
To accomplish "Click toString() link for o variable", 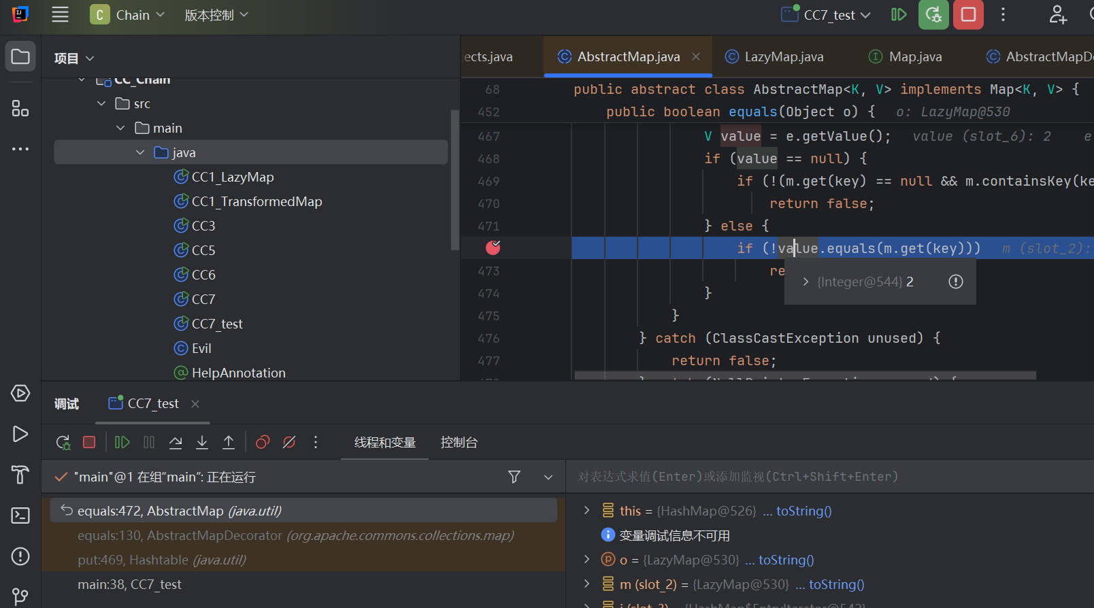I will point(786,560).
